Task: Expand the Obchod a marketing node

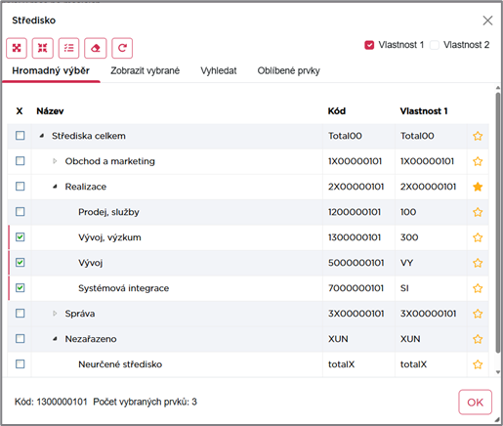Action: click(x=55, y=161)
